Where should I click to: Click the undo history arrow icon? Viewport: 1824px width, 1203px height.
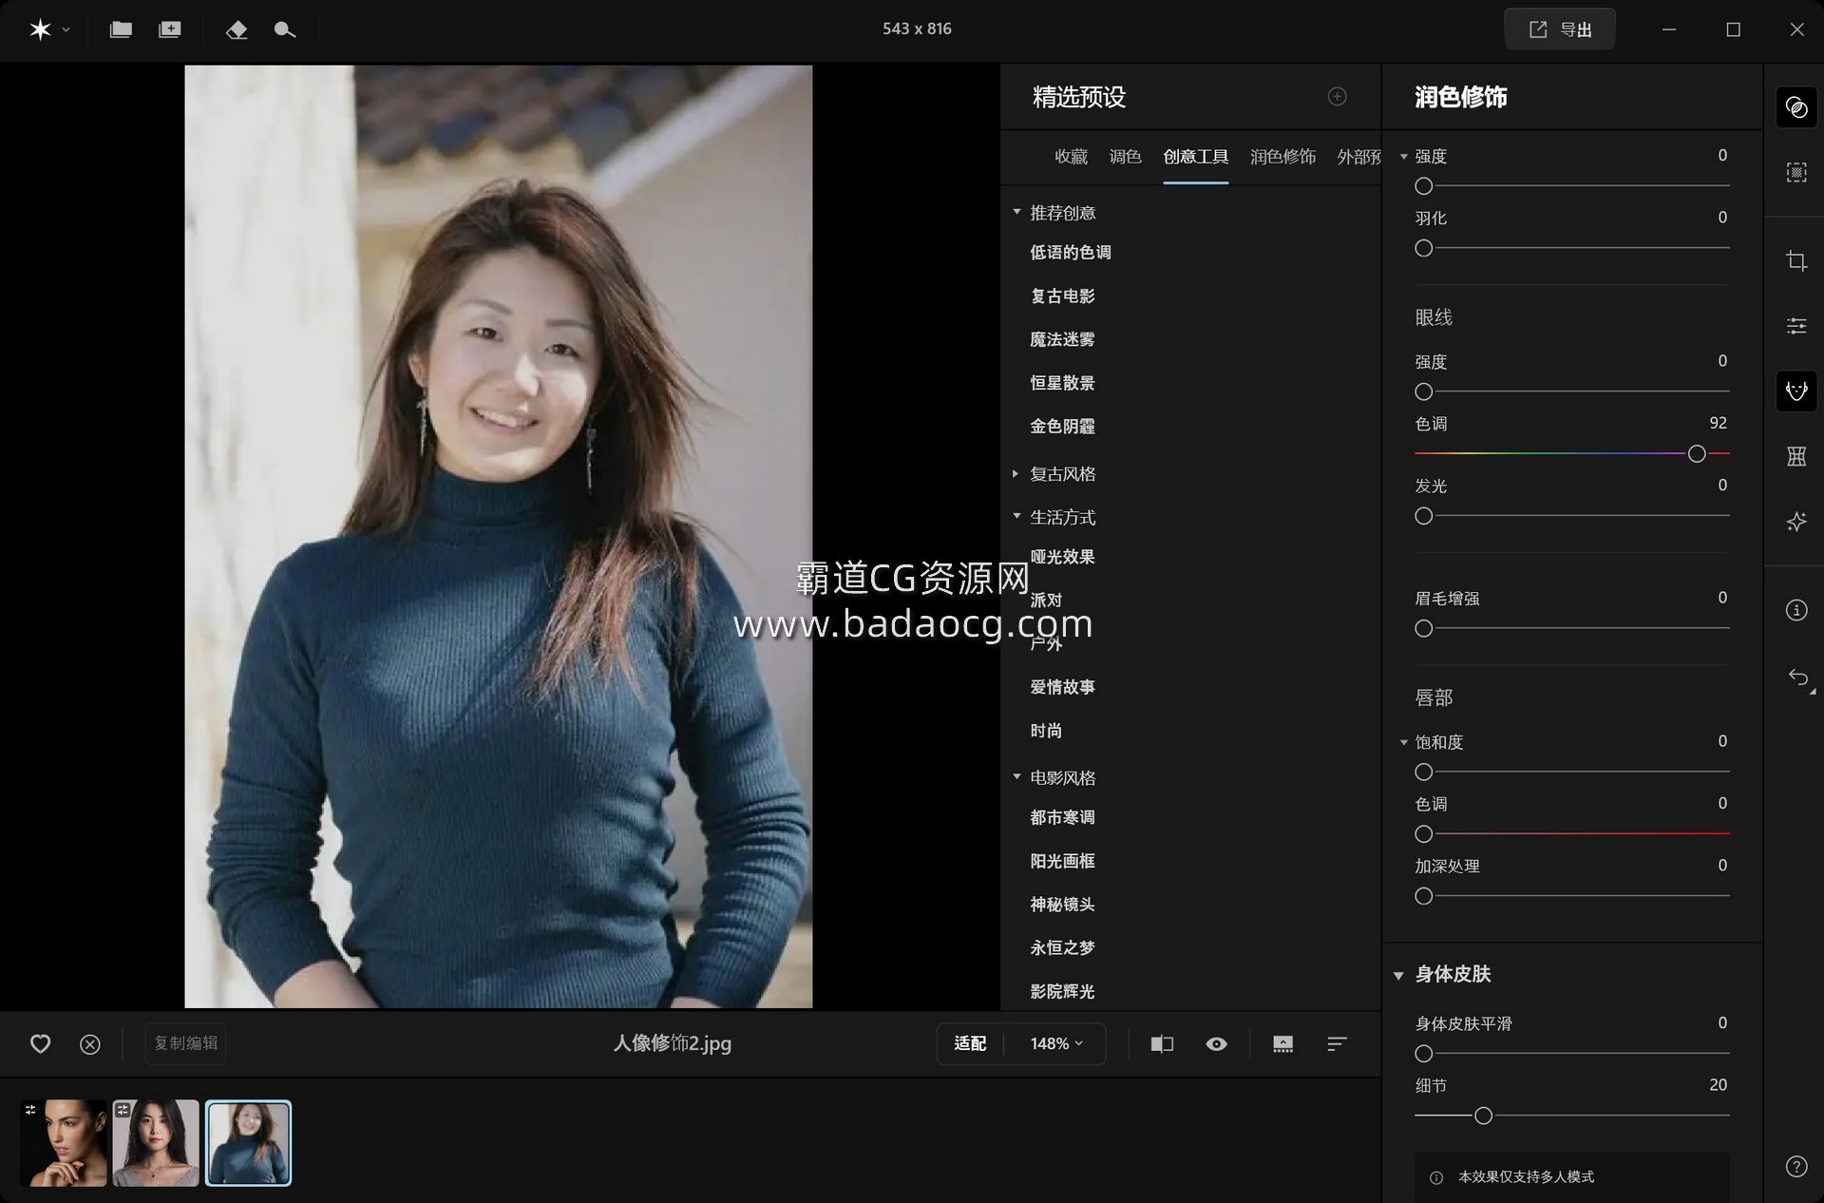point(1798,678)
